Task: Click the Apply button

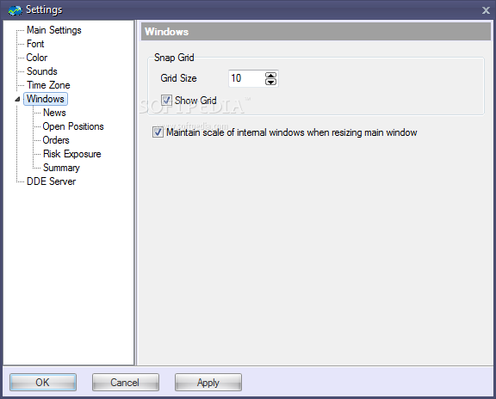Action: (x=208, y=383)
